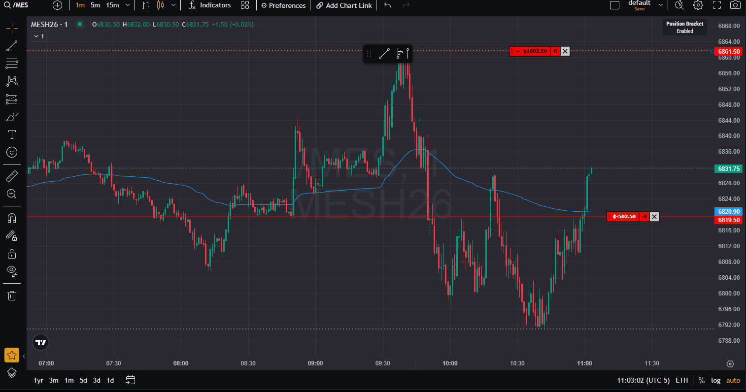Collapse the indicator legend expander
Screen dimensions: 746x392
point(38,36)
